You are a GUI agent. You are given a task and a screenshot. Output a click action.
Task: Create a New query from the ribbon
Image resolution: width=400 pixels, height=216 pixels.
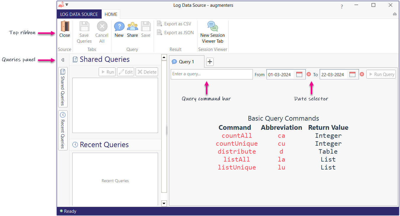pyautogui.click(x=119, y=26)
